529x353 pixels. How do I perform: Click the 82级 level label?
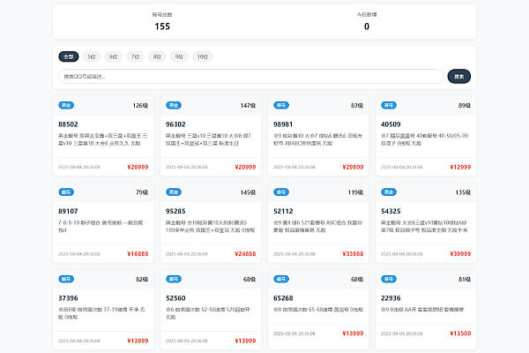(142, 280)
